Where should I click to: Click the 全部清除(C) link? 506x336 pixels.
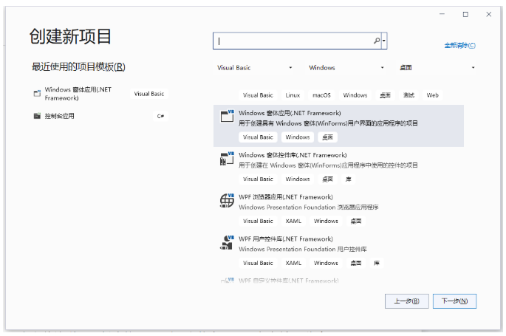460,45
